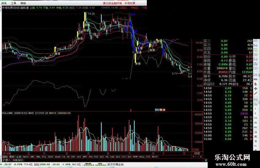Switch to the OBV indicator tab
This screenshot has height=168, width=260.
(73, 157)
